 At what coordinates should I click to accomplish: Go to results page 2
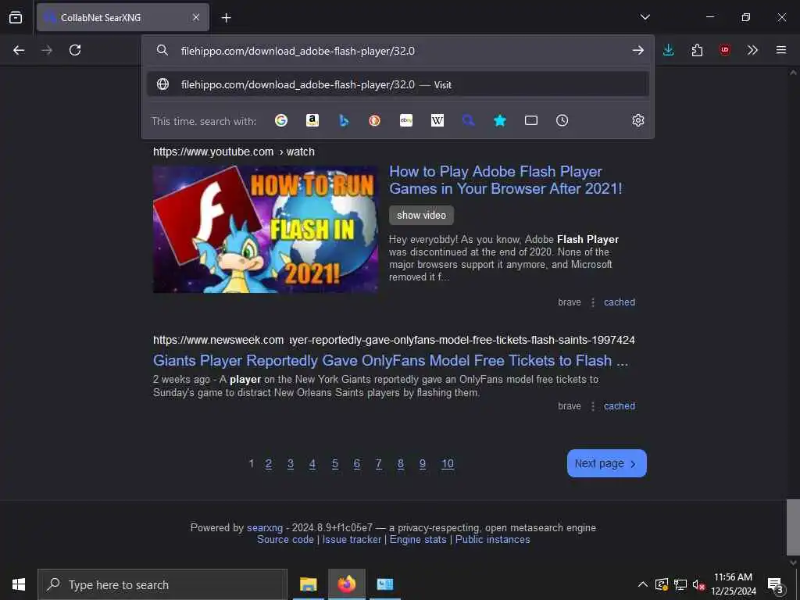tap(269, 464)
